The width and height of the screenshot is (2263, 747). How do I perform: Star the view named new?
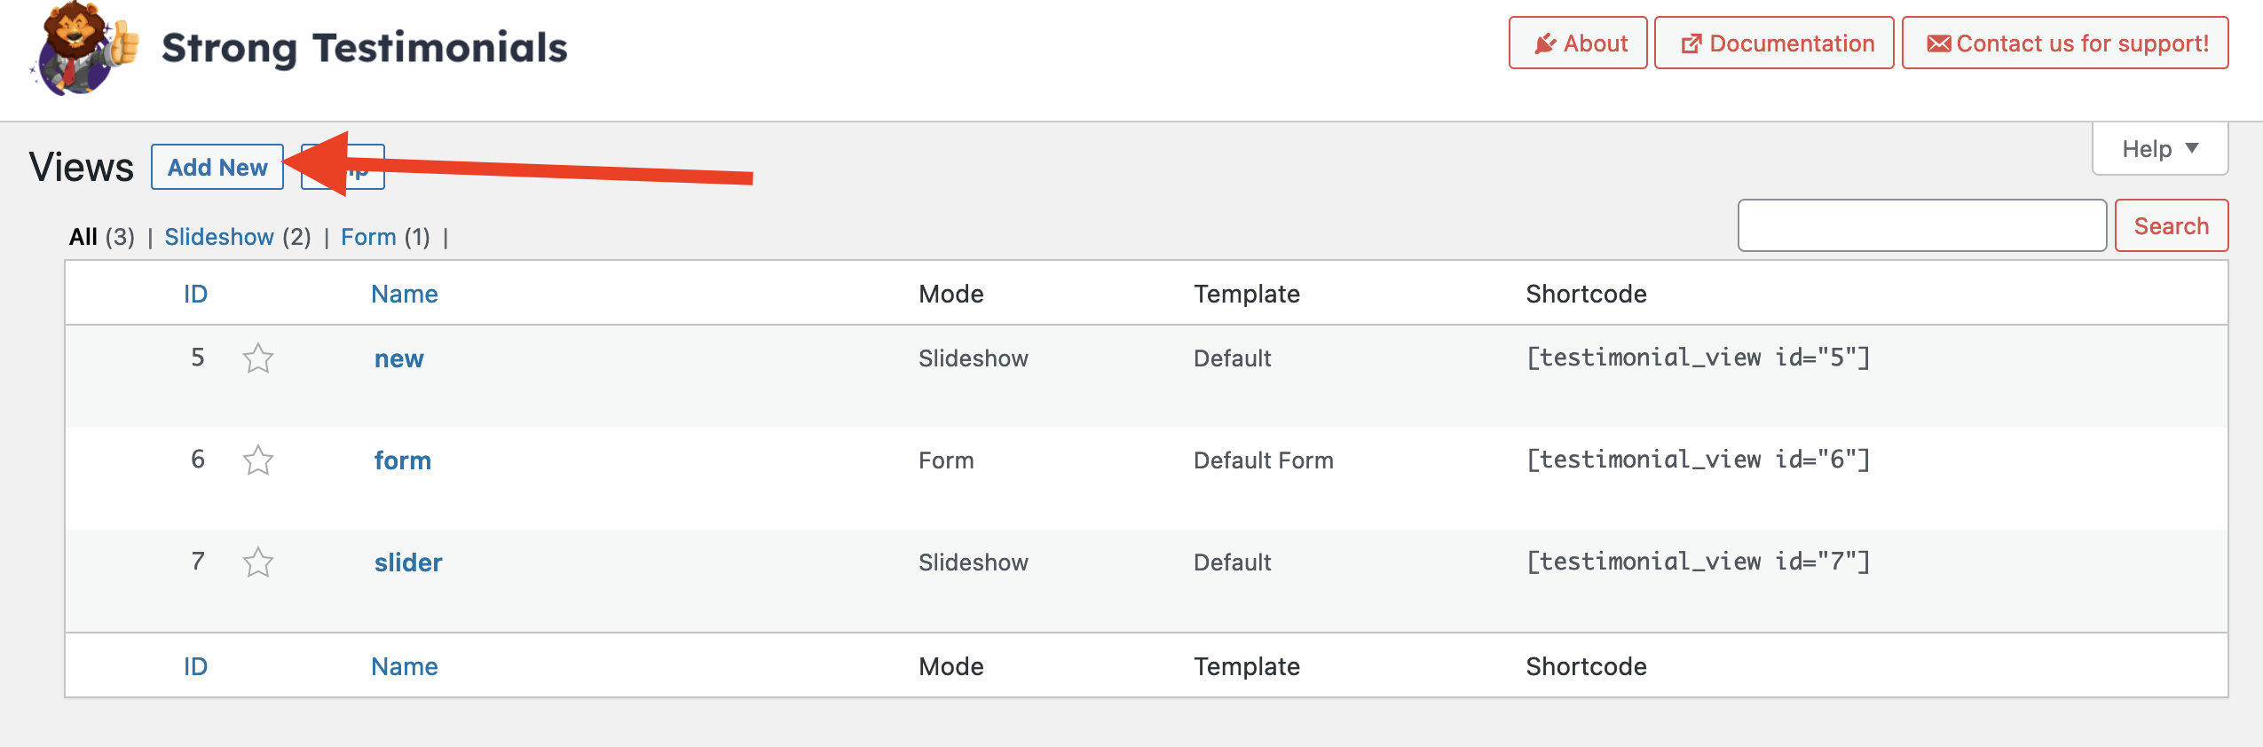258,358
